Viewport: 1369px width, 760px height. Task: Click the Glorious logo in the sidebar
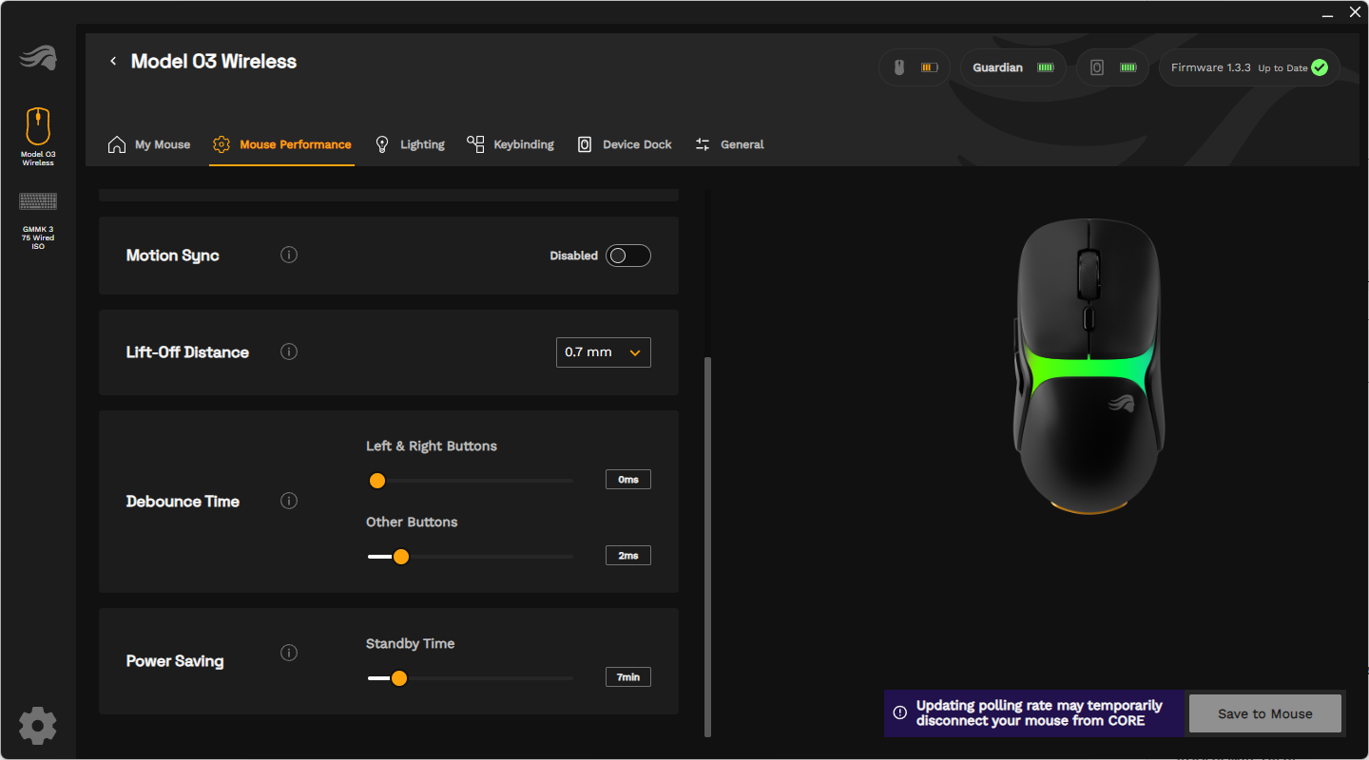38,58
